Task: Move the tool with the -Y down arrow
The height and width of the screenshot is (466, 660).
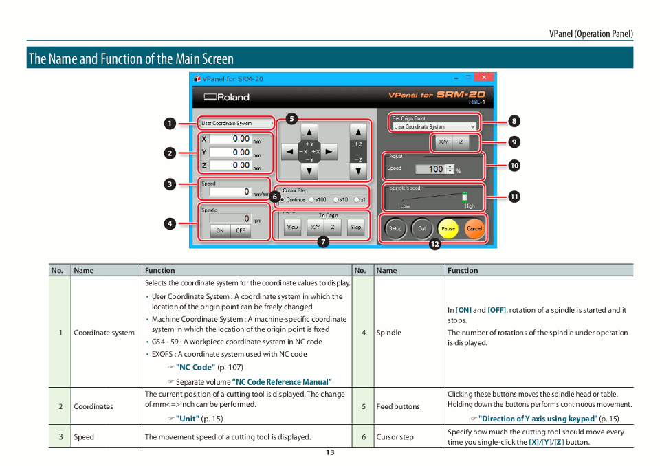Action: (309, 171)
